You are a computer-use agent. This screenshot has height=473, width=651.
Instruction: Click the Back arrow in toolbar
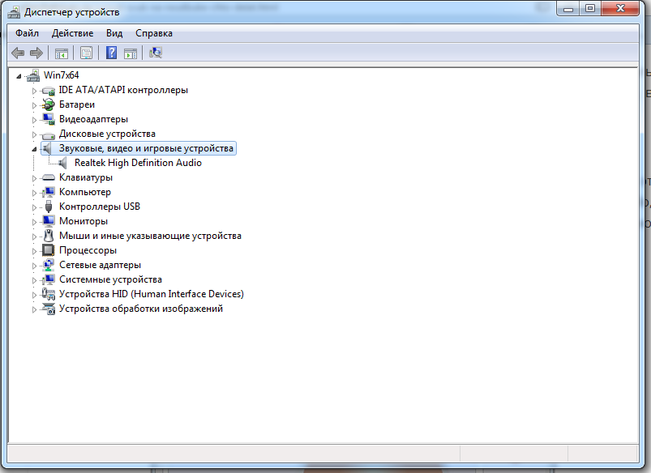[18, 53]
